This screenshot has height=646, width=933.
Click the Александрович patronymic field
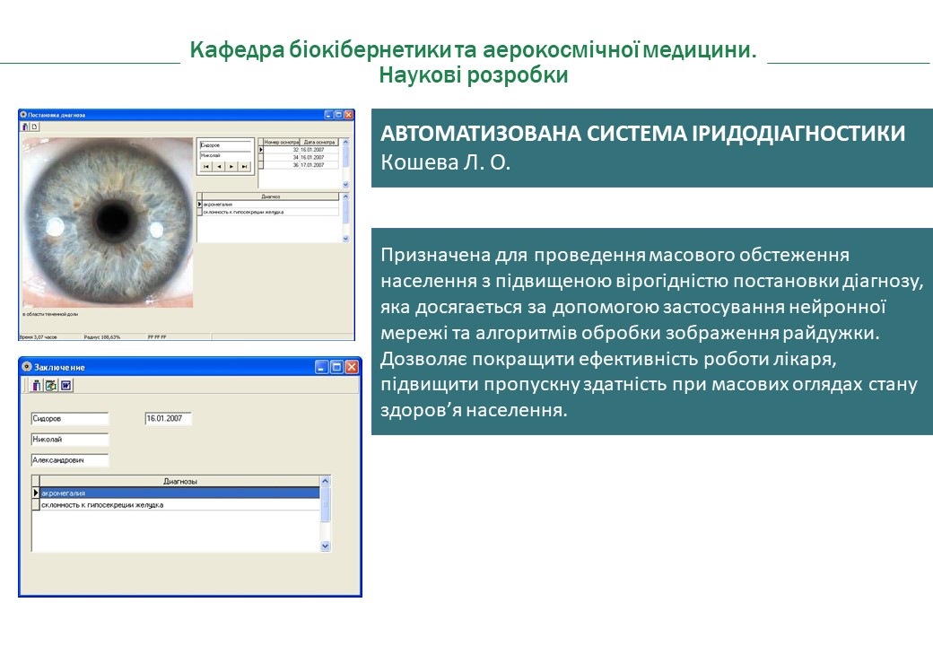click(69, 460)
